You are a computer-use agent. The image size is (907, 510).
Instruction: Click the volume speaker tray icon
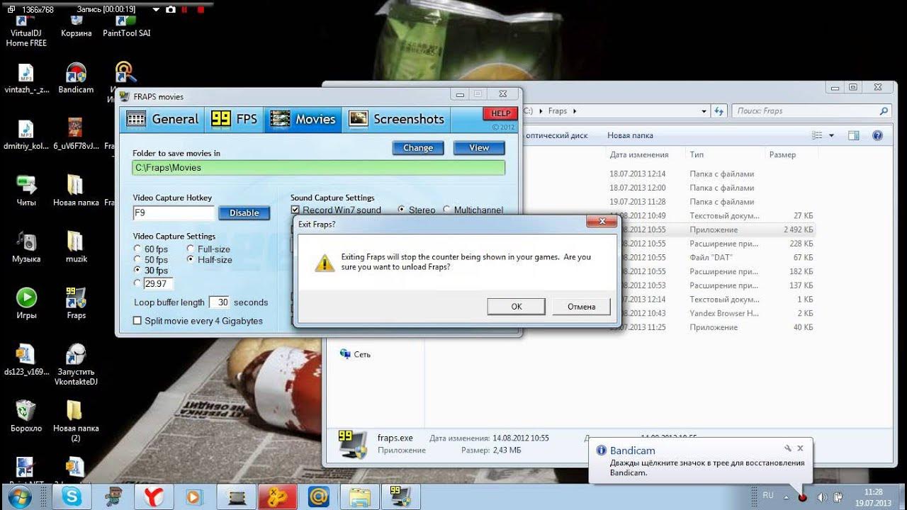tap(822, 497)
